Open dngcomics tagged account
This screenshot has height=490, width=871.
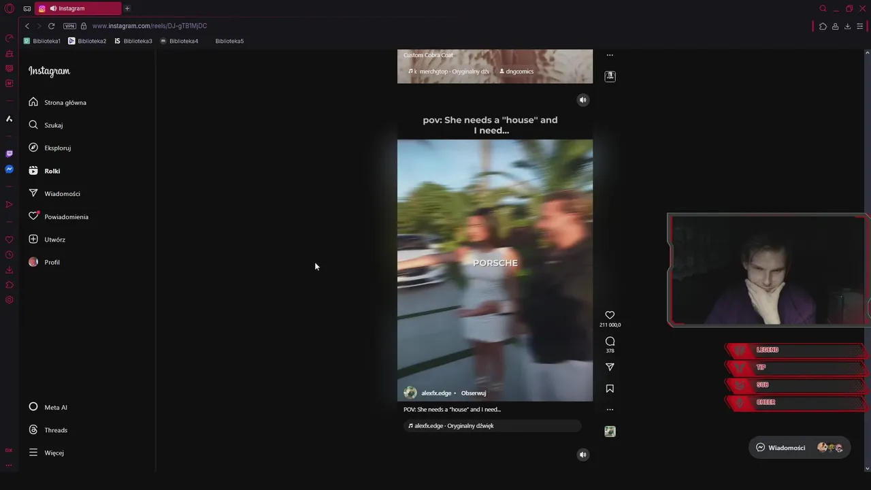click(x=516, y=71)
